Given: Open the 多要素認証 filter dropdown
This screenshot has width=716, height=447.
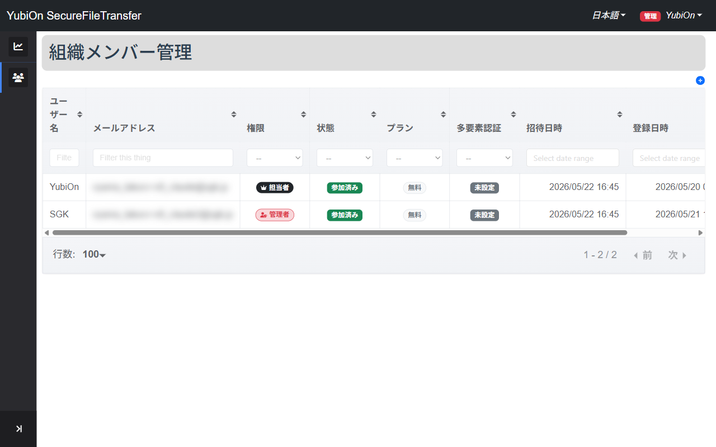Looking at the screenshot, I should pyautogui.click(x=484, y=158).
